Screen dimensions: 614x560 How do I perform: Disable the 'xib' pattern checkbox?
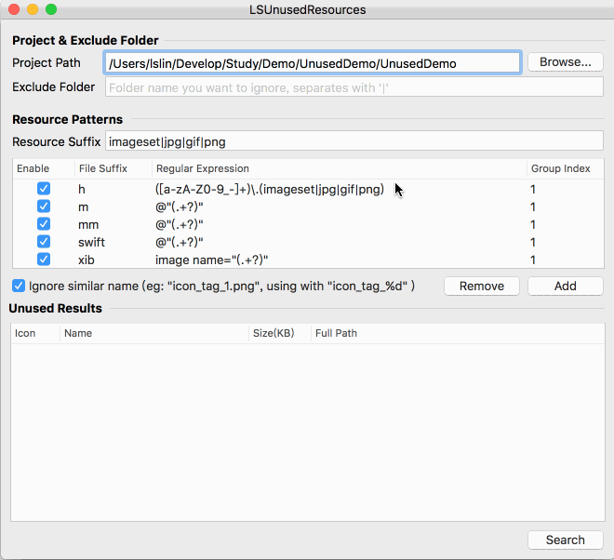[43, 260]
